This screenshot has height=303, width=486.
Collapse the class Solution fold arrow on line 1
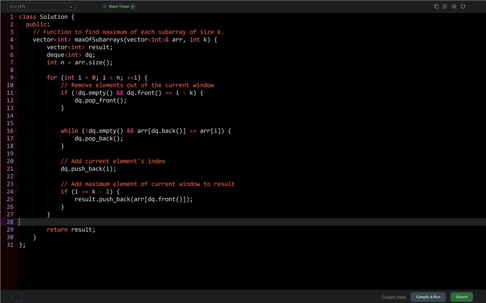tap(15, 17)
